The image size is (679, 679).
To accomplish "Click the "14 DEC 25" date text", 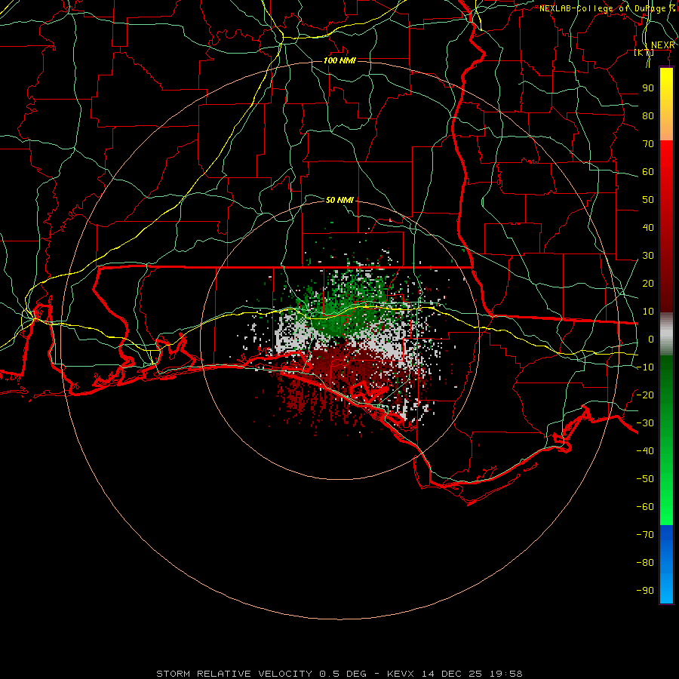I will click(452, 674).
